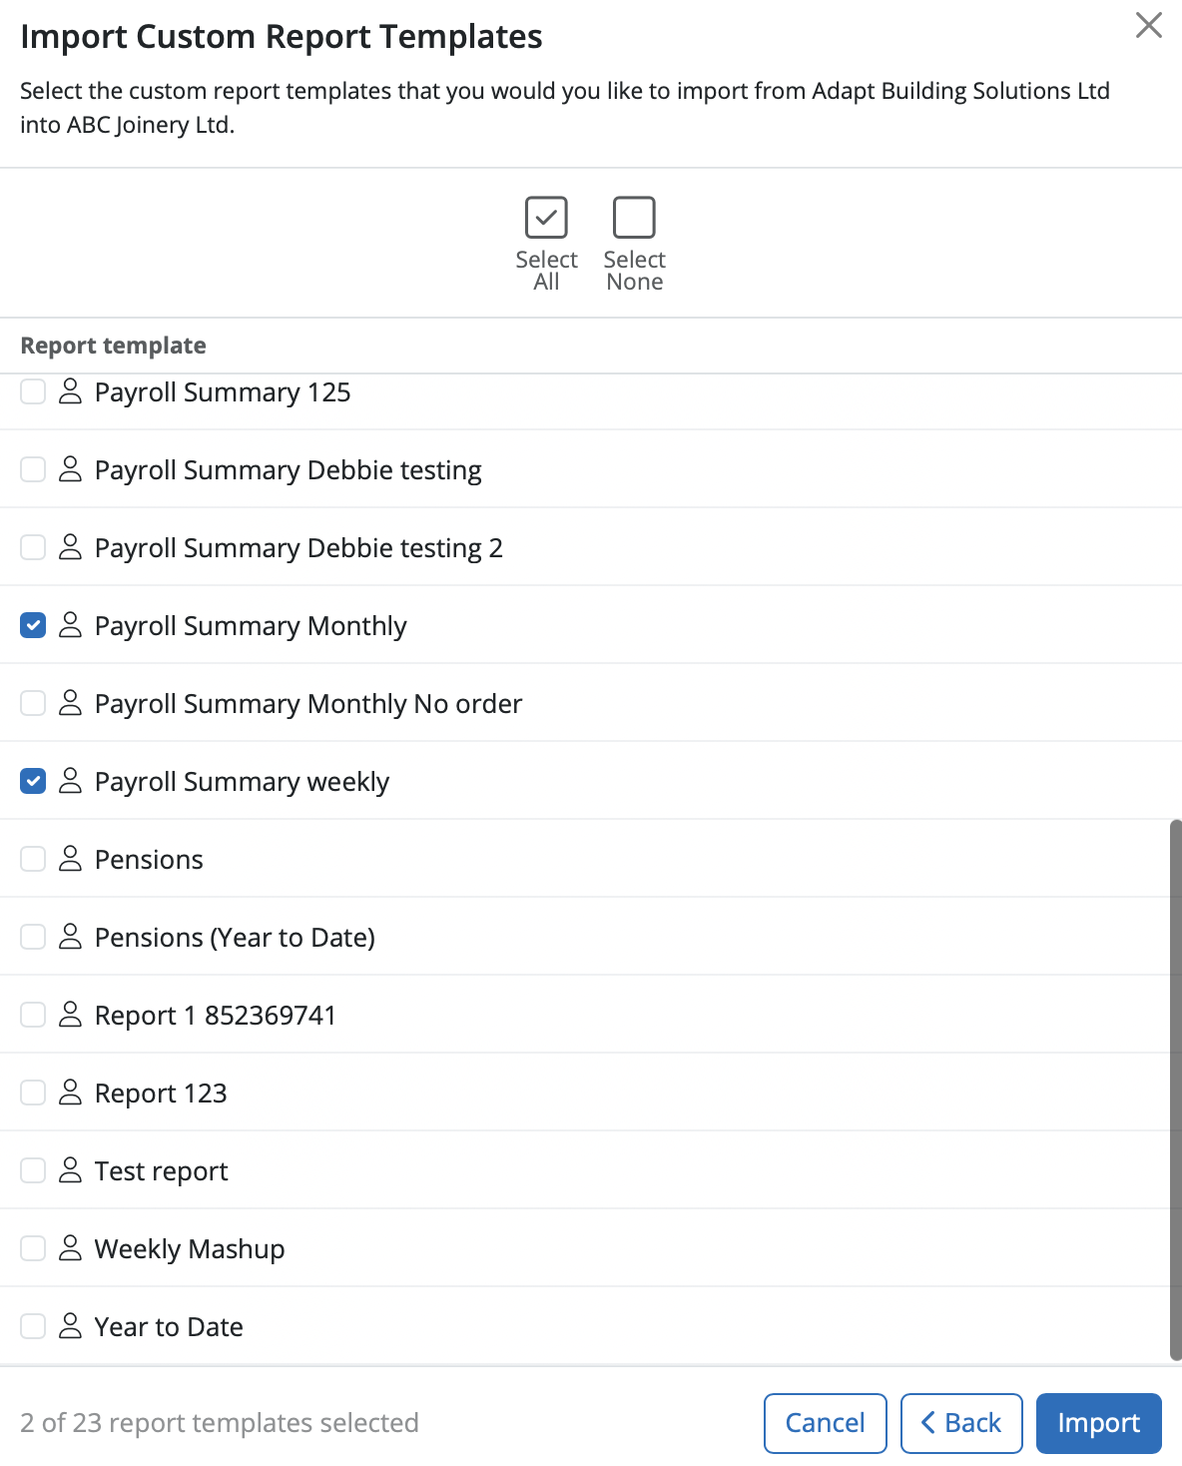
Task: Close the Import Custom Report Templates dialog
Action: point(1149,25)
